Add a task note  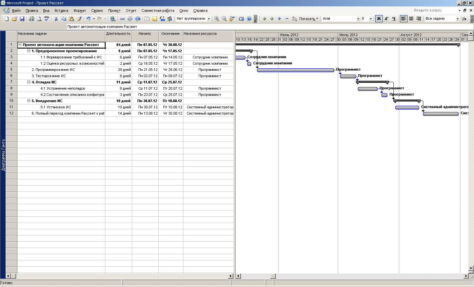tap(155, 19)
